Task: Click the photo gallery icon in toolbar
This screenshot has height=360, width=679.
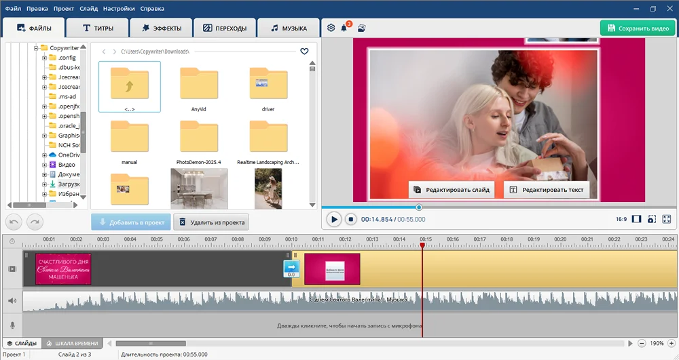Action: (362, 28)
